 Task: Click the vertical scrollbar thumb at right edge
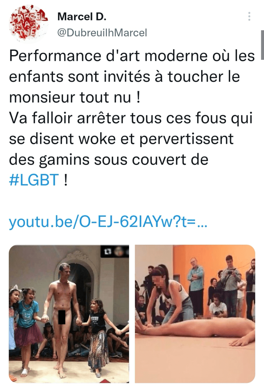point(262,45)
